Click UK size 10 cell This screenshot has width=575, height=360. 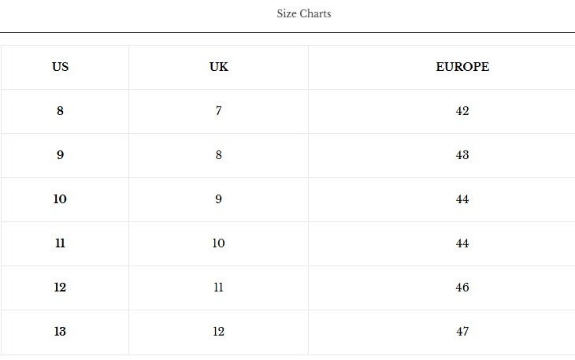219,243
